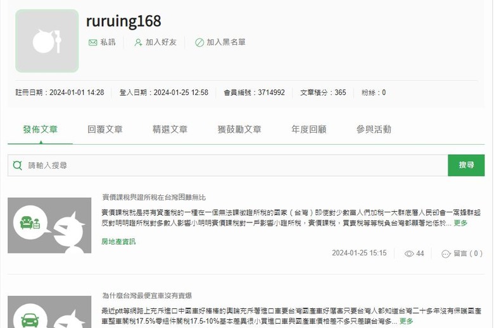Viewport: 494px width, 328px height.
Task: Switch to the 獲鼓勵文章 tab
Action: tap(239, 130)
